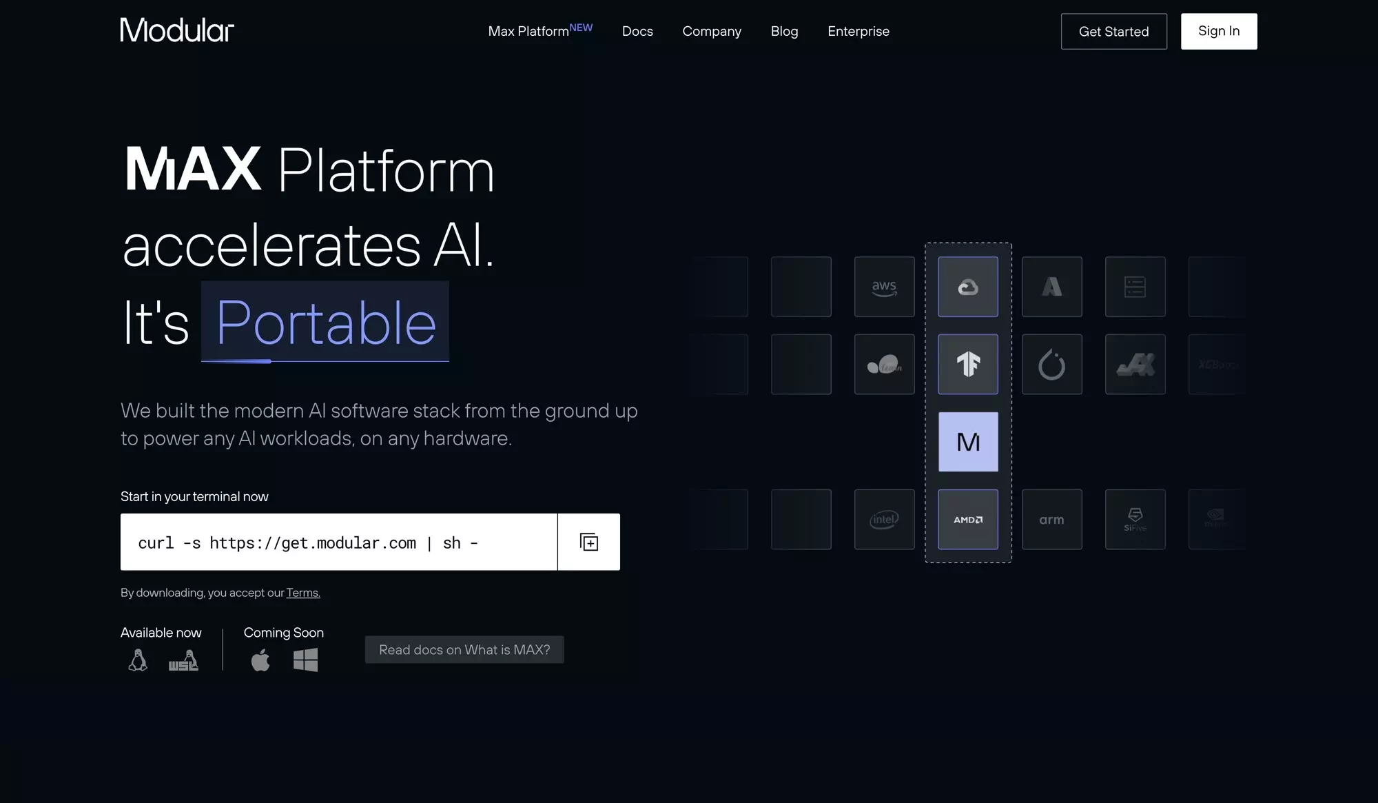Click the arm logo tile
This screenshot has width=1378, height=803.
point(1051,520)
